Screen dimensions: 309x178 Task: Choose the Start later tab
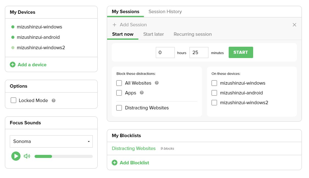coord(153,34)
